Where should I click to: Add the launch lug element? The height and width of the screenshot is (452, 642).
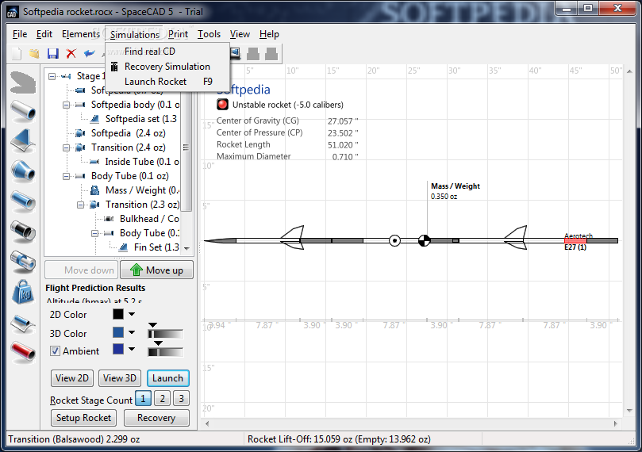[23, 324]
